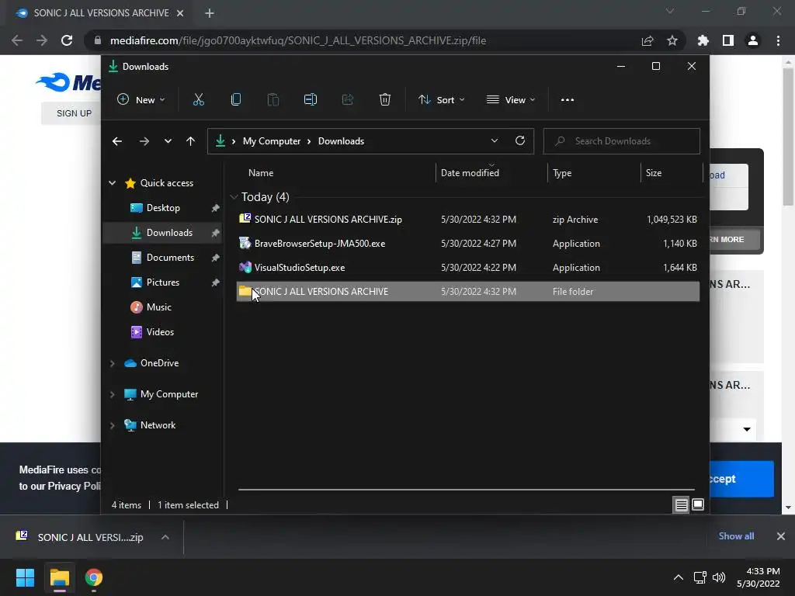Click the share page icon in address bar
Image resolution: width=795 pixels, height=596 pixels.
point(647,40)
